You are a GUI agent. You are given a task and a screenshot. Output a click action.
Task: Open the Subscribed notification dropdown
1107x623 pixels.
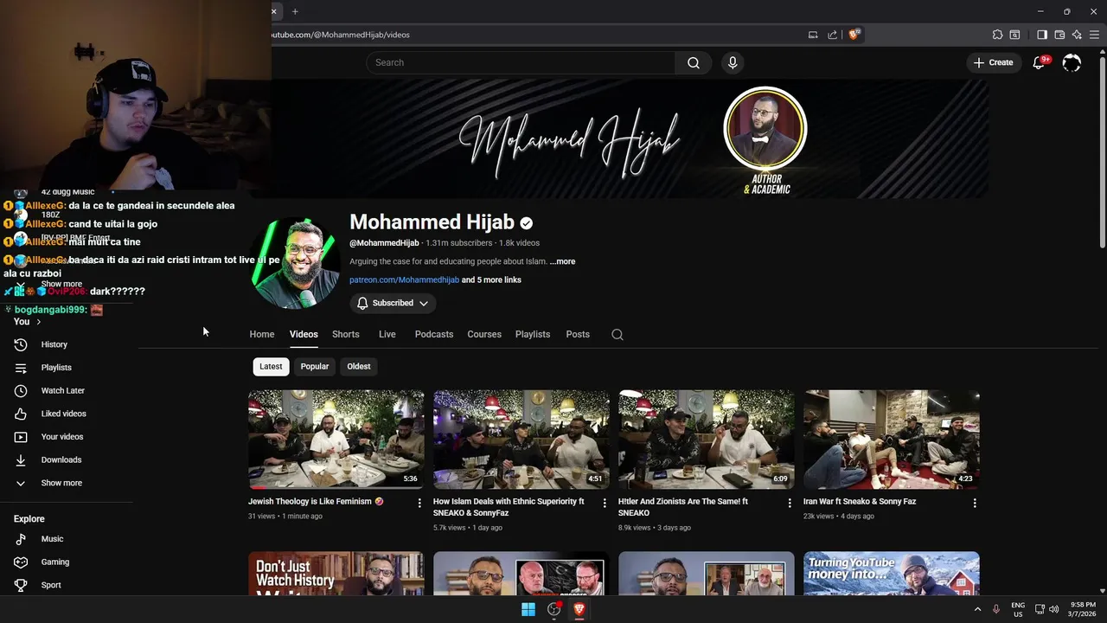(393, 303)
